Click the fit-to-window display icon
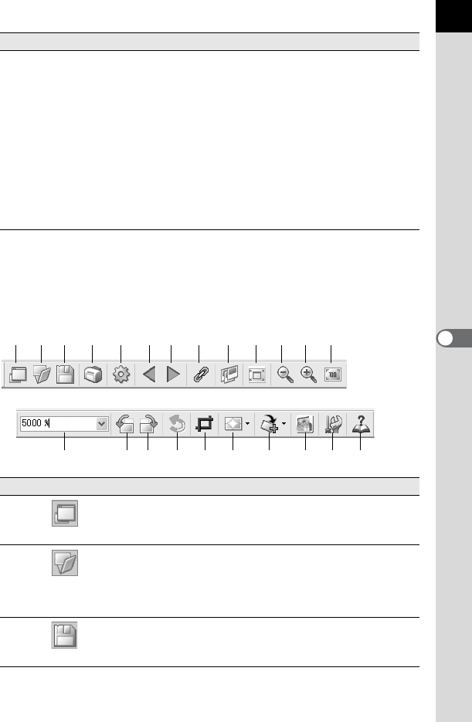Screen dimensions: 472x722 coord(256,375)
